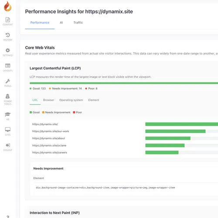Click the 'Largest Contentful Paint (LCP)' heading
The width and height of the screenshot is (218, 218).
55,68
